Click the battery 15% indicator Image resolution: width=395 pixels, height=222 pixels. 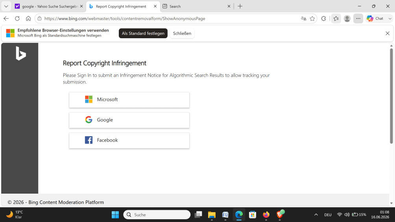click(359, 215)
